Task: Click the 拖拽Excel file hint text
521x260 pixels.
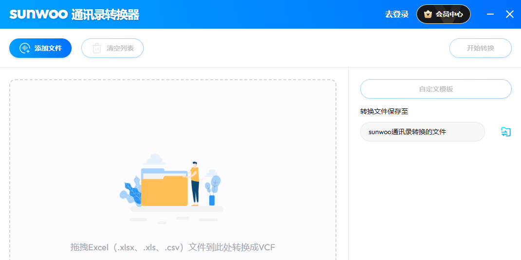Action: tap(173, 247)
